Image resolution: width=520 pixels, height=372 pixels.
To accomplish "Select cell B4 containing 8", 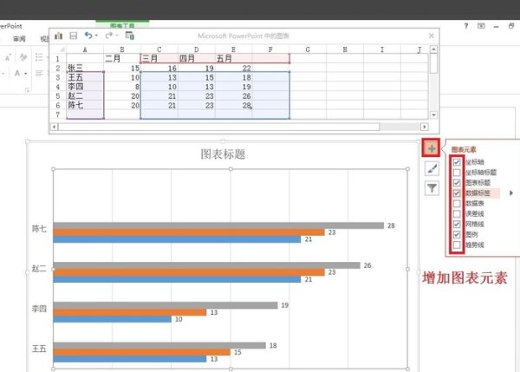I will pos(122,87).
